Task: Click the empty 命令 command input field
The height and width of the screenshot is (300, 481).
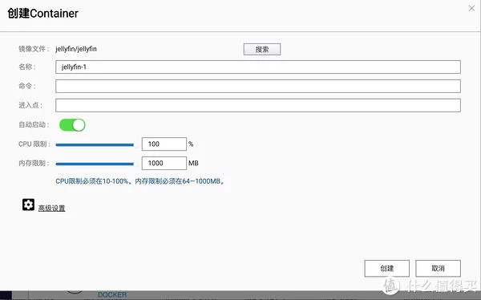Action: coord(258,86)
